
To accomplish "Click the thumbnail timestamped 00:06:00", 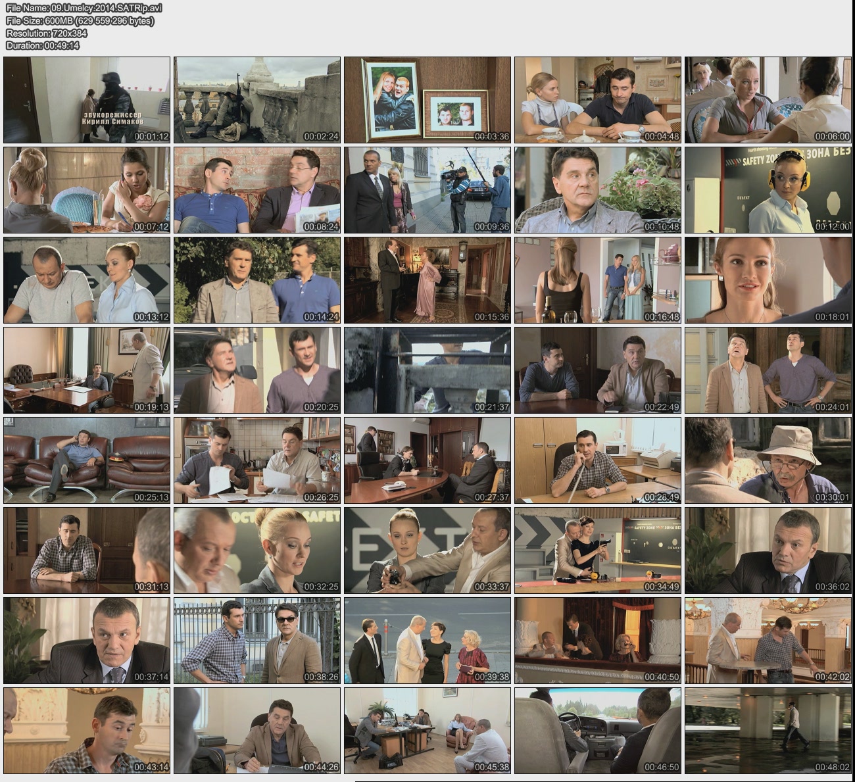I will point(768,100).
